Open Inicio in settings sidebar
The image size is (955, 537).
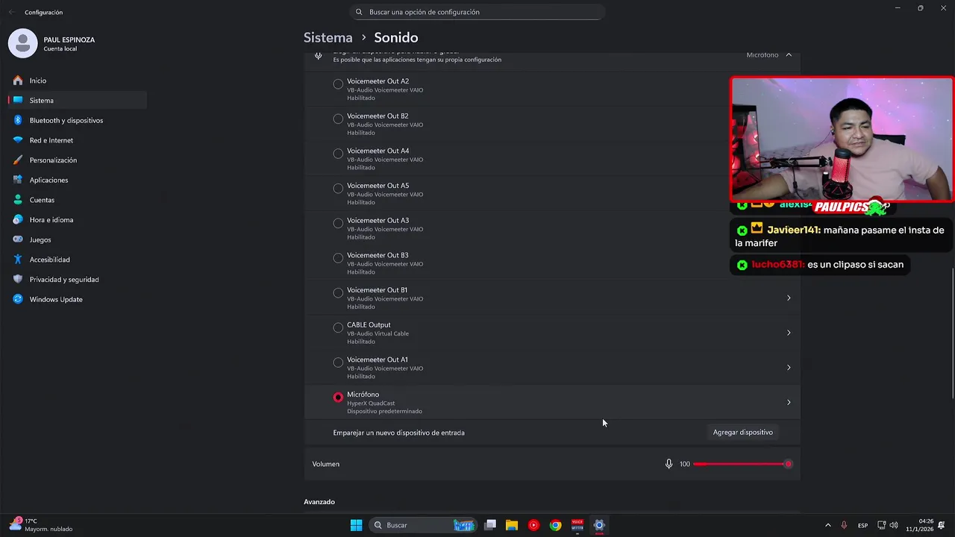coord(78,81)
